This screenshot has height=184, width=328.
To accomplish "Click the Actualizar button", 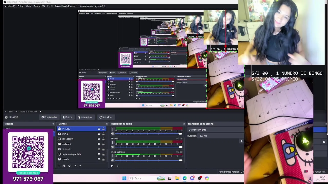I will tap(106, 117).
